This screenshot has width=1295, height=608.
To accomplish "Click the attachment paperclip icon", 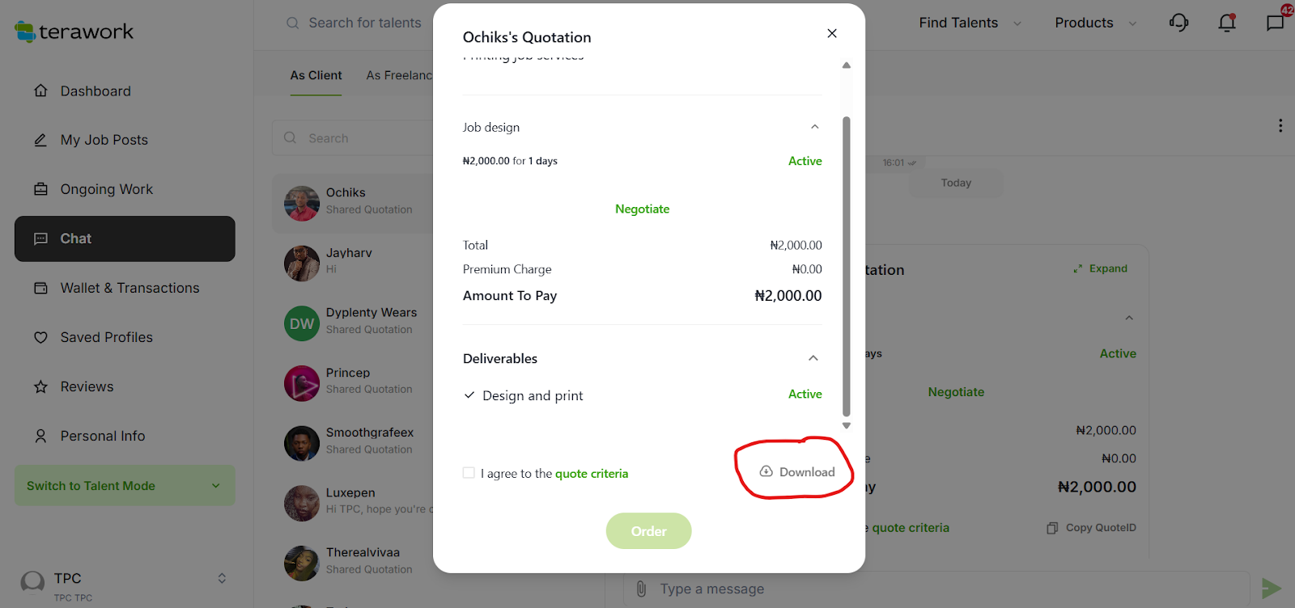I will [x=641, y=589].
